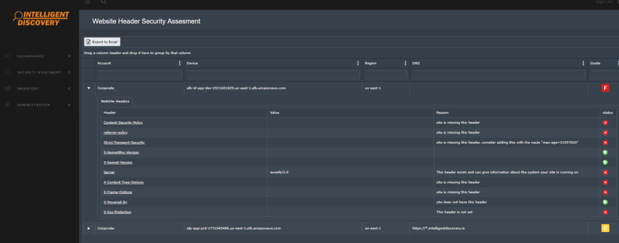Expand the Security Assesment sidebar menu
Viewport: 619px width, 243px height.
(38, 72)
